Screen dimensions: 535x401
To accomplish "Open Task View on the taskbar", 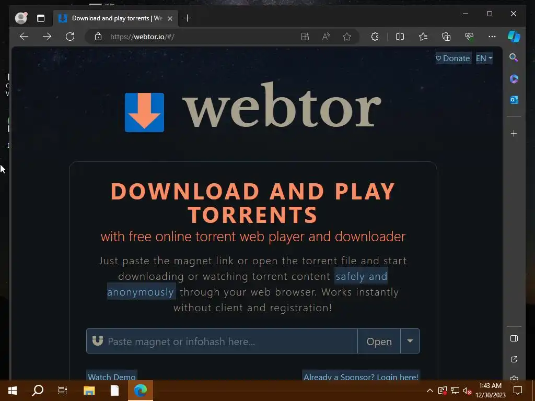I will coord(63,391).
